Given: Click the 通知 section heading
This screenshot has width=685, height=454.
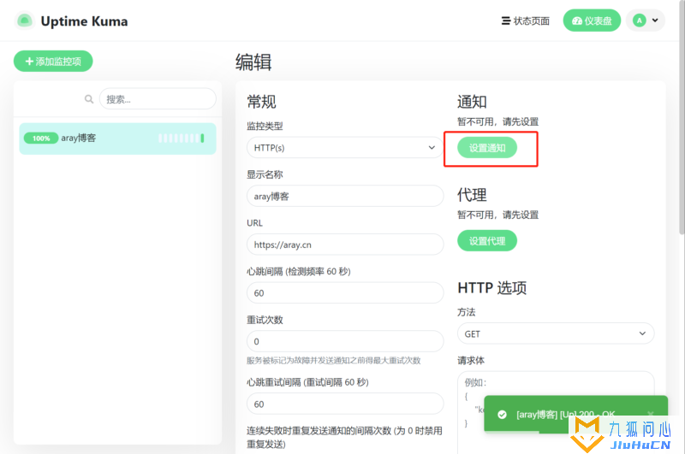Looking at the screenshot, I should [x=472, y=102].
